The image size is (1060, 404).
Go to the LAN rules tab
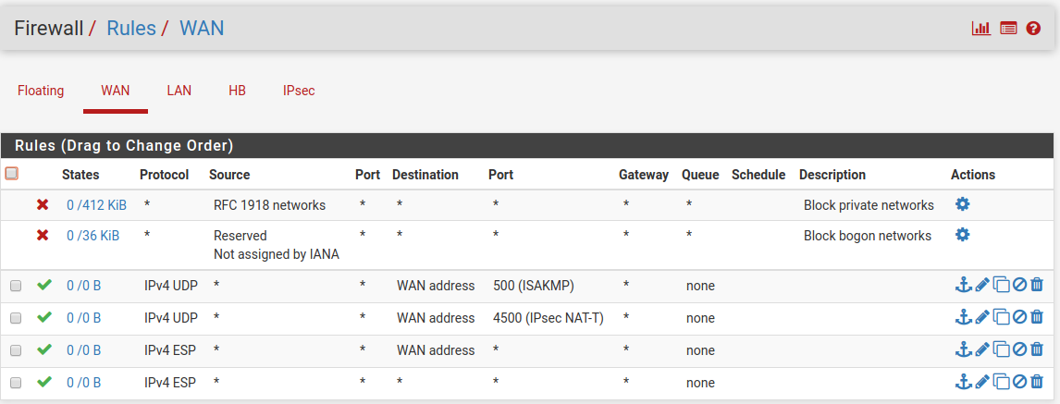coord(179,91)
